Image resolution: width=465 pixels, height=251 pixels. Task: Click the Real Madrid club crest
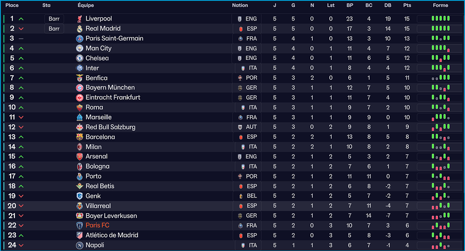click(x=80, y=29)
